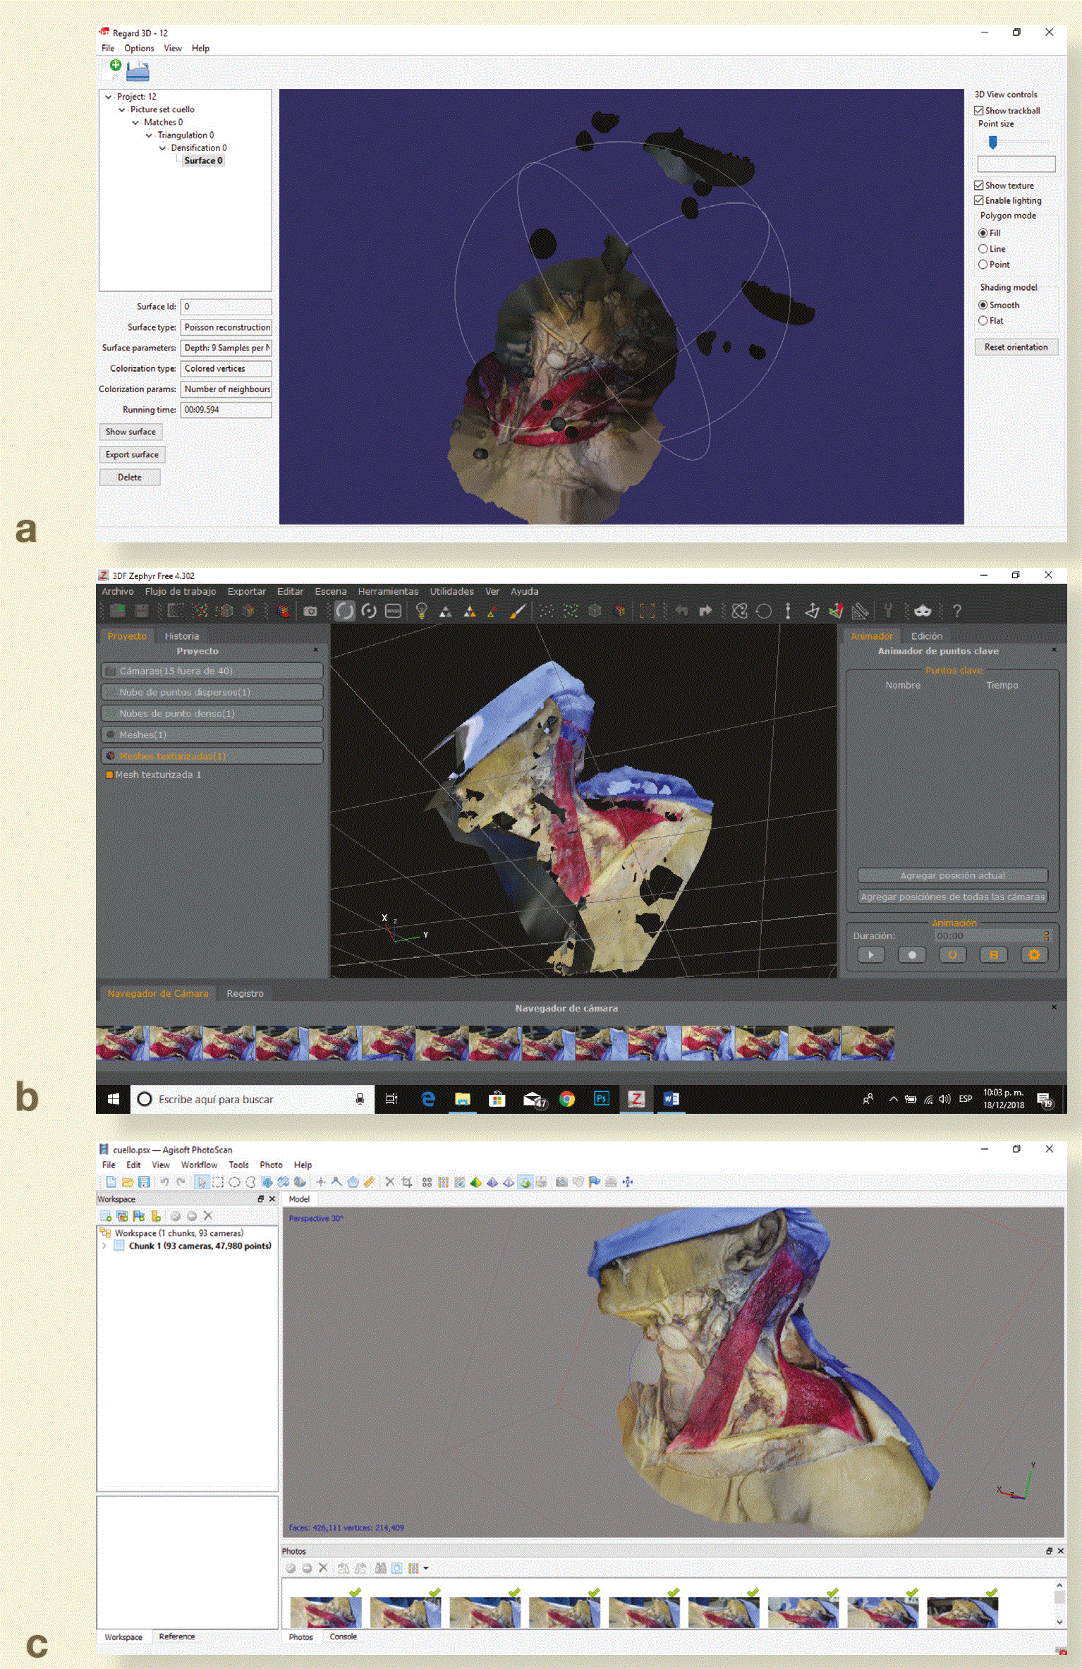This screenshot has width=1082, height=1669.
Task: Uncheck the Show trackball checkbox
Action: (x=979, y=111)
